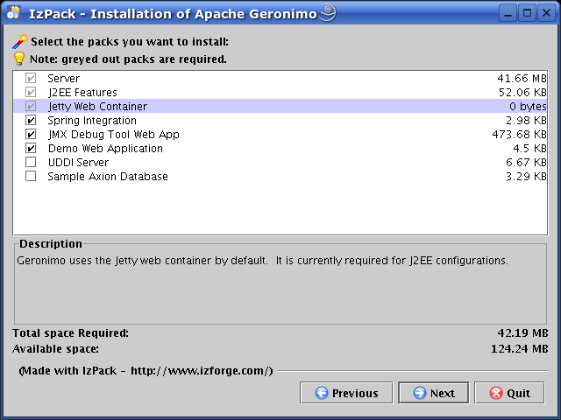Quit the installer
The width and height of the screenshot is (561, 420).
pyautogui.click(x=508, y=393)
